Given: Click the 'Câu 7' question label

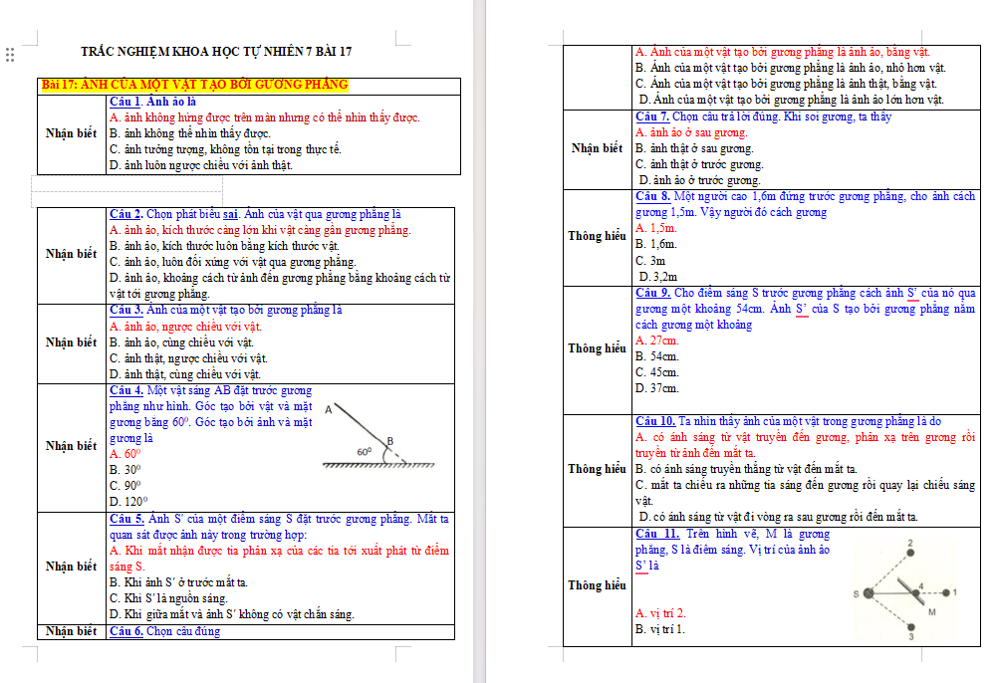Looking at the screenshot, I should 652,116.
